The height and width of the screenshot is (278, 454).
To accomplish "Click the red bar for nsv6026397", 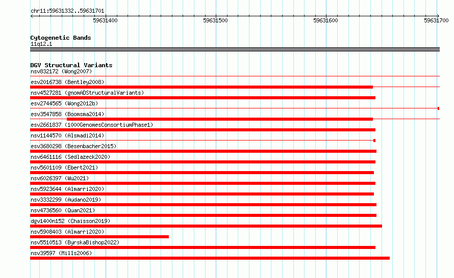I will click(203, 183).
